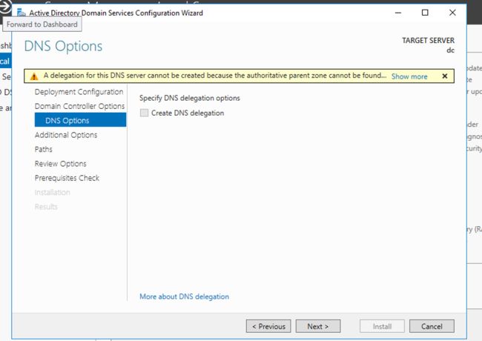Open the Review Options step
Image resolution: width=482 pixels, height=341 pixels.
(60, 164)
